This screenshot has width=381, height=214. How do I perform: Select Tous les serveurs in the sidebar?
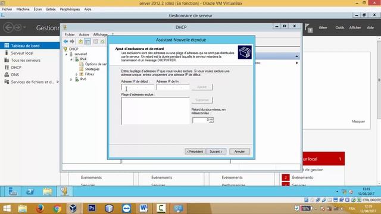pos(26,60)
